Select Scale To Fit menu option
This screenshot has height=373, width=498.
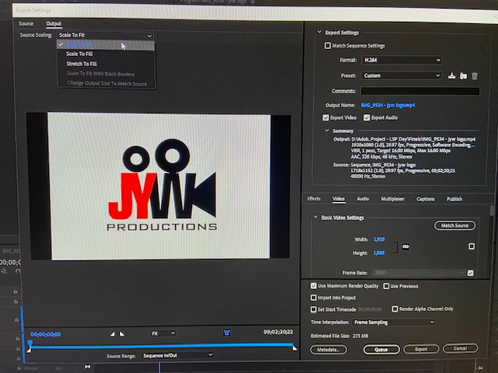click(106, 45)
